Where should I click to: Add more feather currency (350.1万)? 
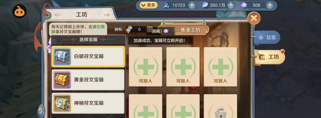click(231, 5)
